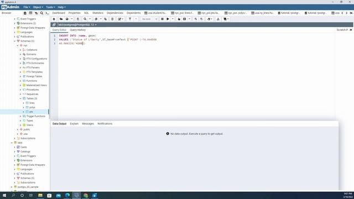This screenshot has height=199, width=354.
Task: Click the Query Tool database icon in Browser header
Action: tap(25, 13)
